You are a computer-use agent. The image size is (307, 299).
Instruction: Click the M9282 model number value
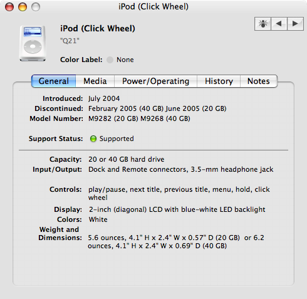139,118
